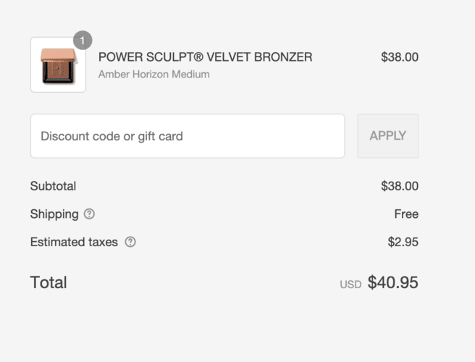Viewport: 475px width, 362px height.
Task: Click the USD currency indicator
Action: coord(350,285)
